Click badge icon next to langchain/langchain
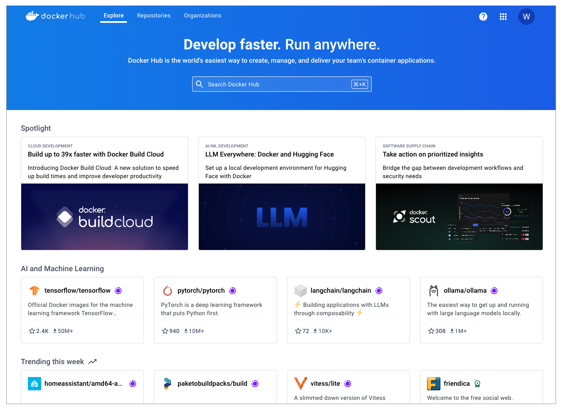561x409 pixels. click(379, 291)
